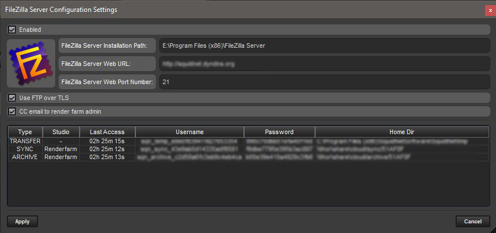The width and height of the screenshot is (496, 233).
Task: Click the Cancel button
Action: point(473,222)
